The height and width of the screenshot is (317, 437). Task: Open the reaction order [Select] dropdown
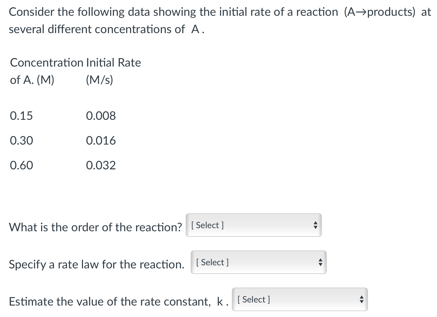click(x=254, y=225)
